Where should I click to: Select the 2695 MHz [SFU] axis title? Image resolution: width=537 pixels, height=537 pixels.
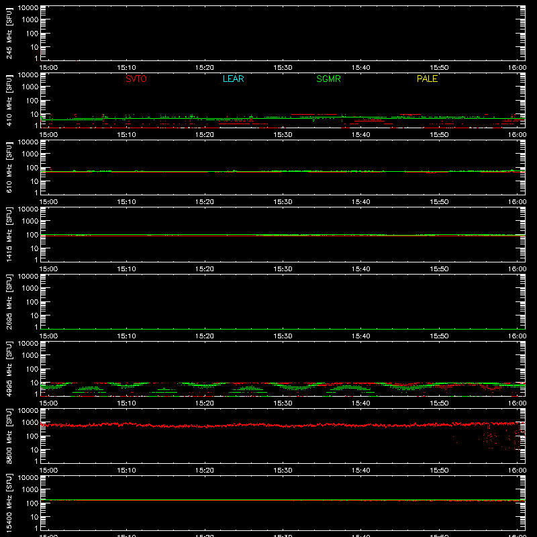coord(9,302)
